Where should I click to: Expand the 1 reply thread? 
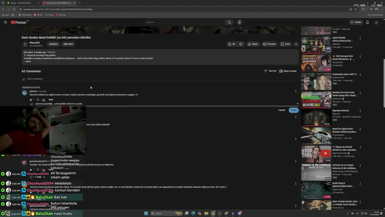tap(39, 177)
